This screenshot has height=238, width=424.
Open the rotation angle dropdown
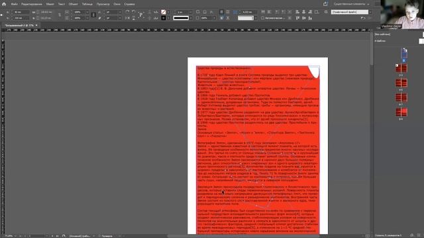point(120,12)
